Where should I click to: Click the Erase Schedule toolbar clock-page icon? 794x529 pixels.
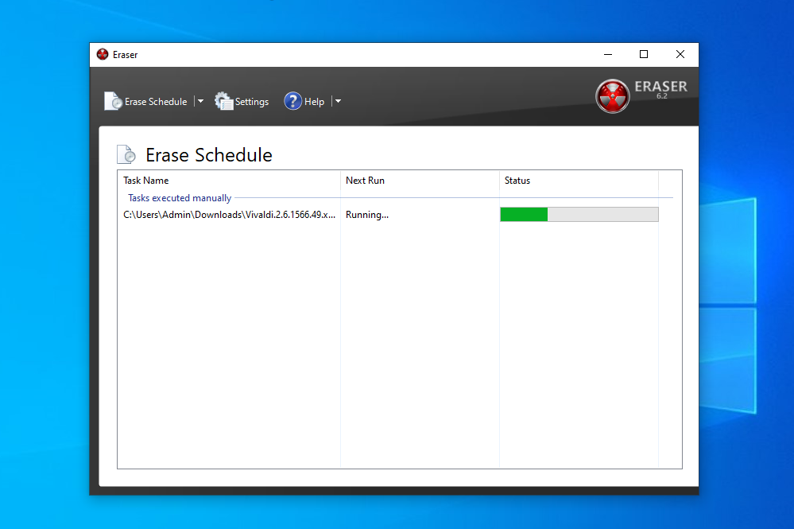113,102
